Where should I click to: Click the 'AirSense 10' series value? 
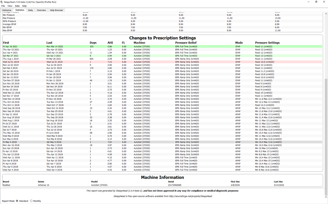[x=43, y=185]
